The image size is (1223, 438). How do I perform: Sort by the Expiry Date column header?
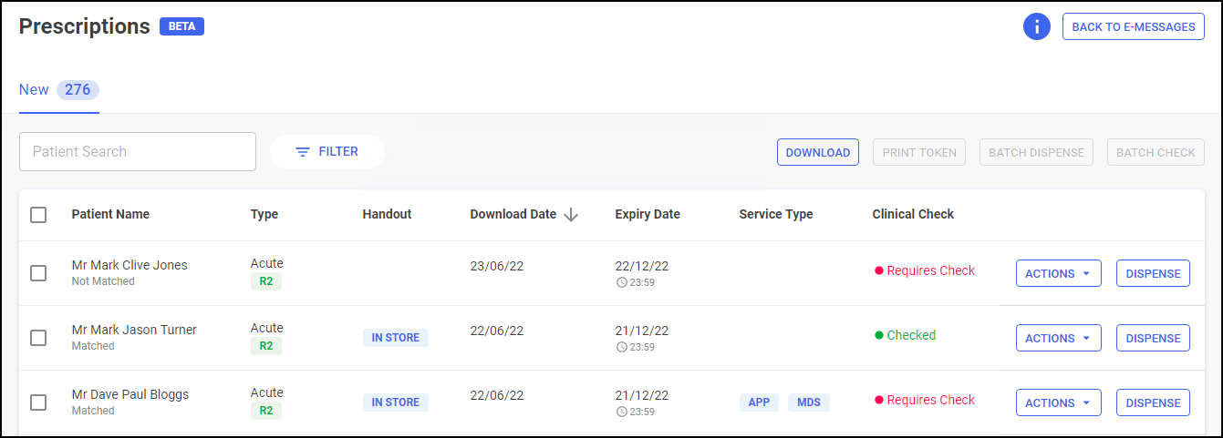[x=648, y=215]
